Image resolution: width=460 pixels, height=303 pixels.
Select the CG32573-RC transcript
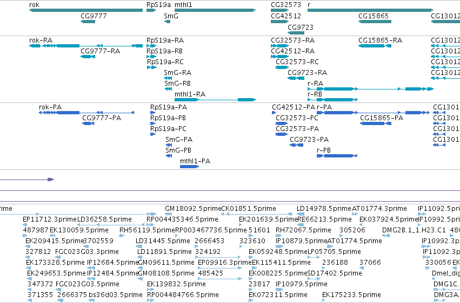pos(282,67)
